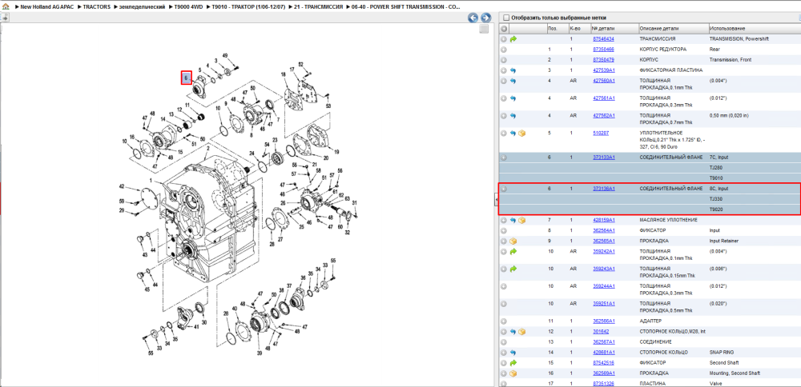Screen dimensions: 801x387
Task: Open the TRACTORS breadcrumb
Action: 97,8
